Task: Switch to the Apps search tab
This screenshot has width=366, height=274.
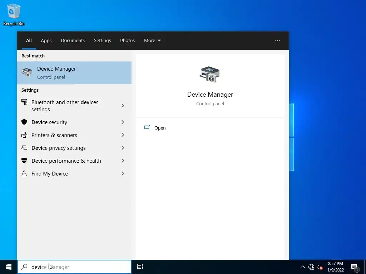Action: pos(46,41)
